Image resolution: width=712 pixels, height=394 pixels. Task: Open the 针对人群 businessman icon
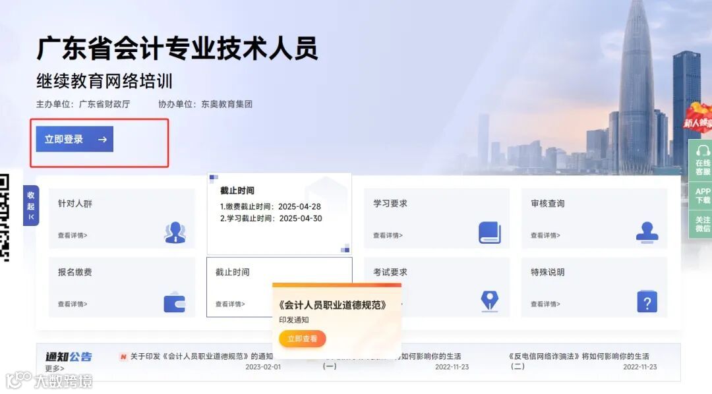[175, 233]
